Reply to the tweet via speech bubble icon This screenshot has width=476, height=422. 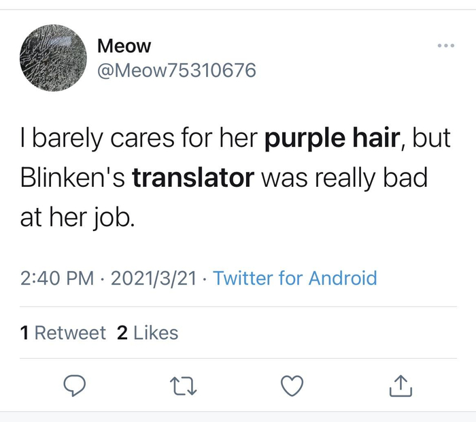coord(73,386)
